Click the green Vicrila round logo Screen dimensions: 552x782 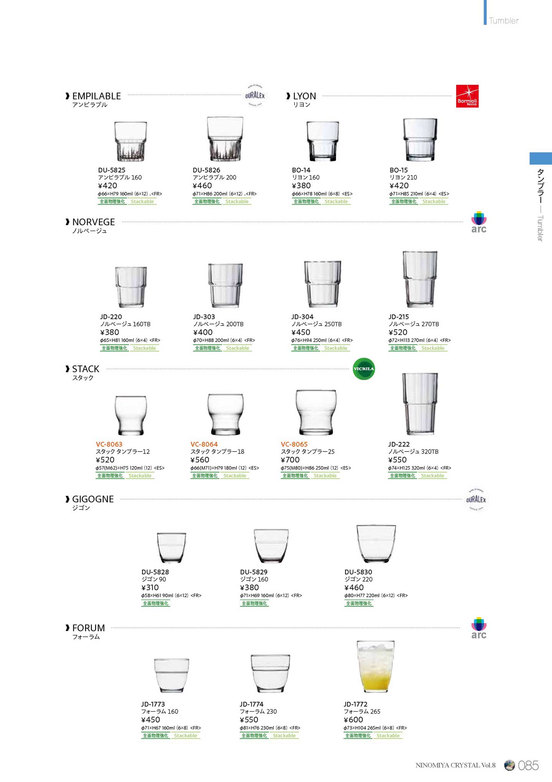[x=364, y=369]
